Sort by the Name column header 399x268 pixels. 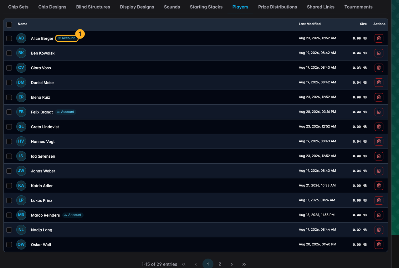[x=23, y=24]
